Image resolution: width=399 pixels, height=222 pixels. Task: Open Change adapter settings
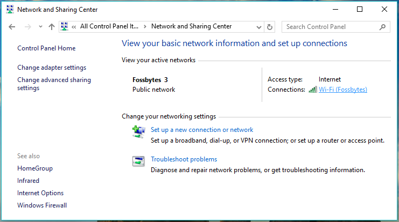click(x=52, y=68)
